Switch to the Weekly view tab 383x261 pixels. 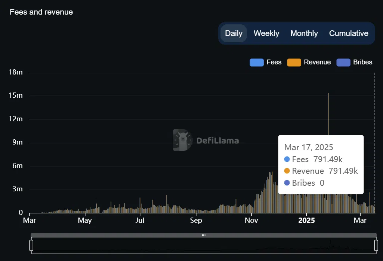click(266, 33)
